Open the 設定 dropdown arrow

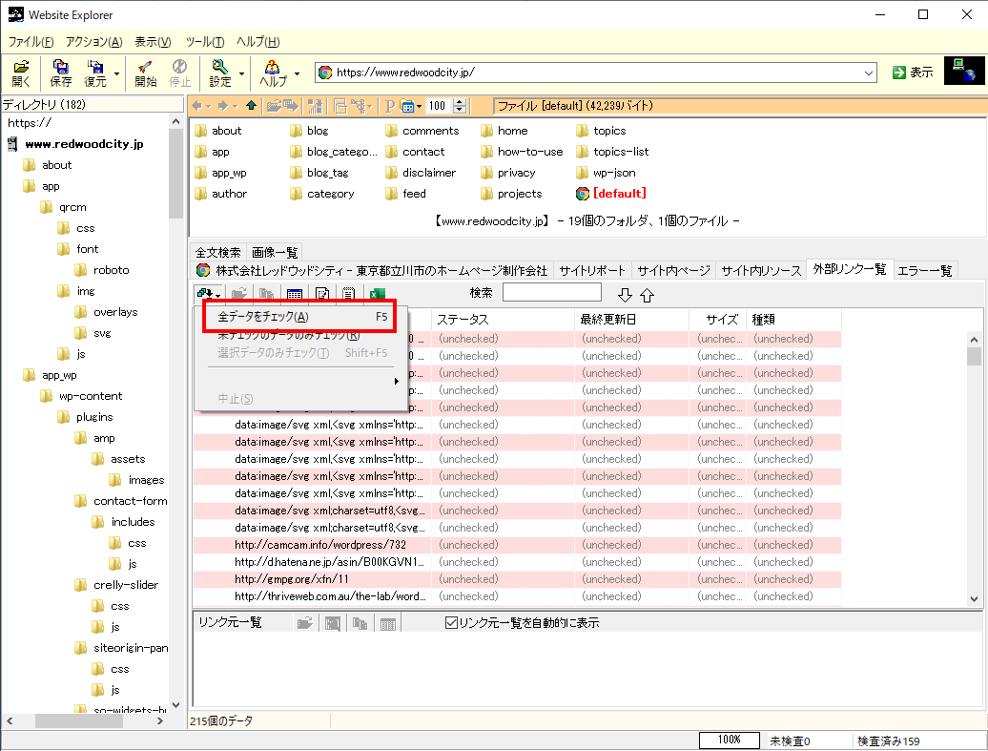(241, 73)
